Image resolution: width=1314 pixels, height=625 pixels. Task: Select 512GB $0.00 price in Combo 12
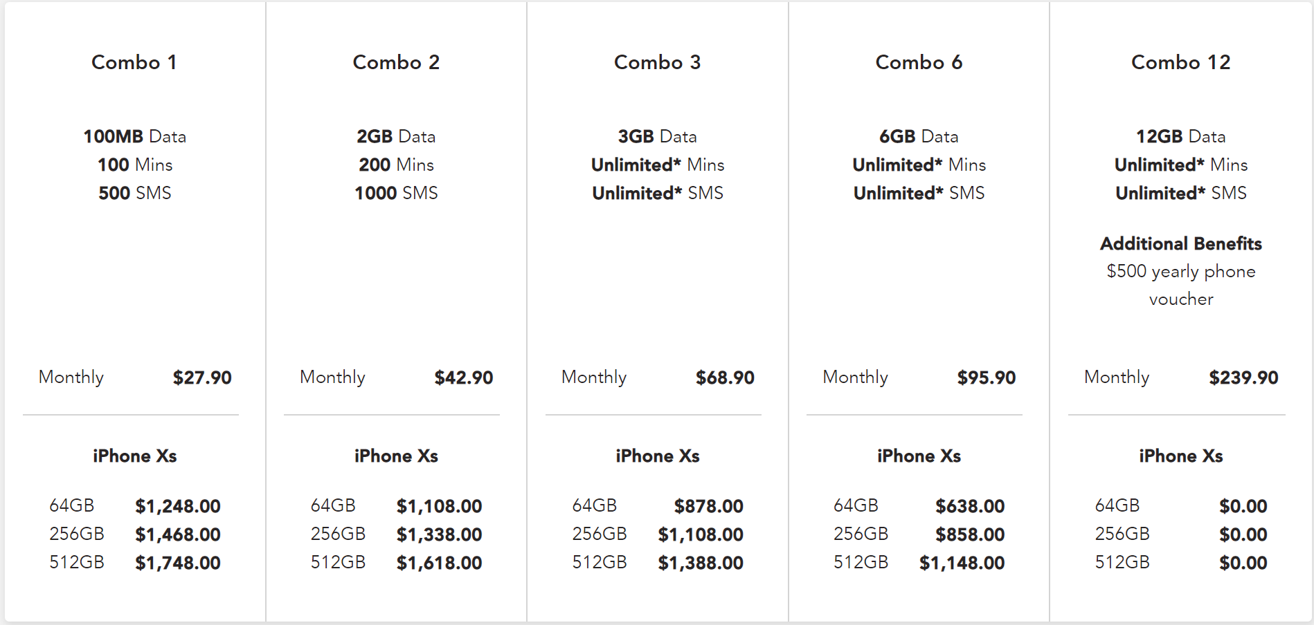tap(1243, 563)
